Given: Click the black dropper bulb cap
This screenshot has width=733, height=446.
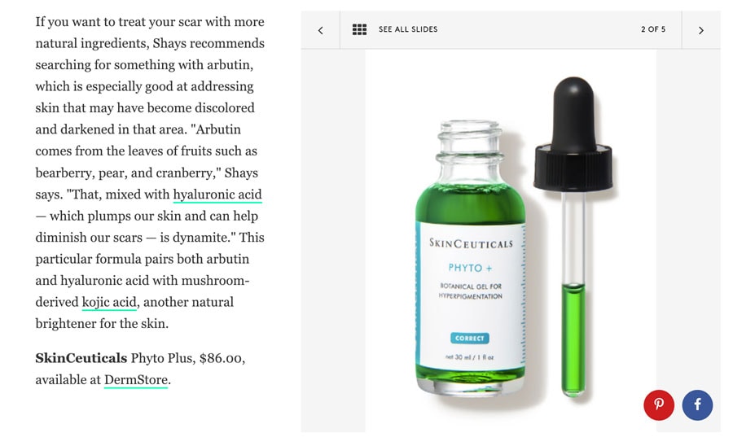Looking at the screenshot, I should (573, 134).
